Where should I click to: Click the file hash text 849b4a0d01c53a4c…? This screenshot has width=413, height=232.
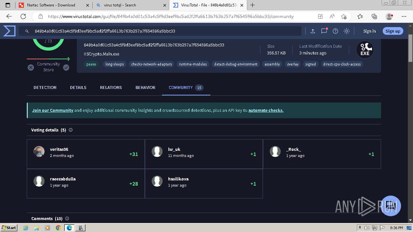point(154,45)
